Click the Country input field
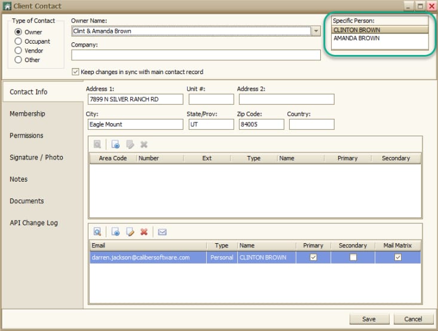Screen dimensions: 438x331 (x=312, y=124)
